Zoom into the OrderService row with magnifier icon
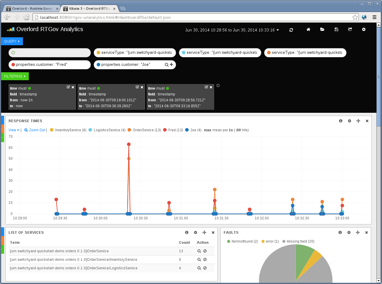Image resolution: width=382 pixels, height=284 pixels. [199, 251]
